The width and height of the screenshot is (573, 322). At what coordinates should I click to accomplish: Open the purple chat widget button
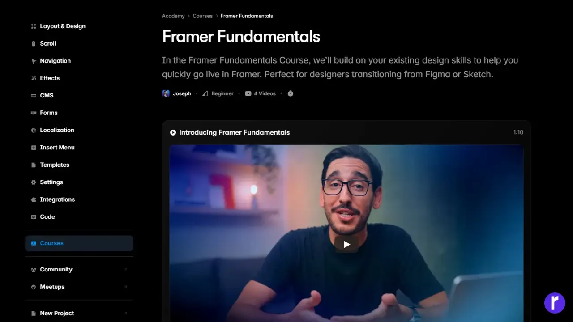click(555, 303)
